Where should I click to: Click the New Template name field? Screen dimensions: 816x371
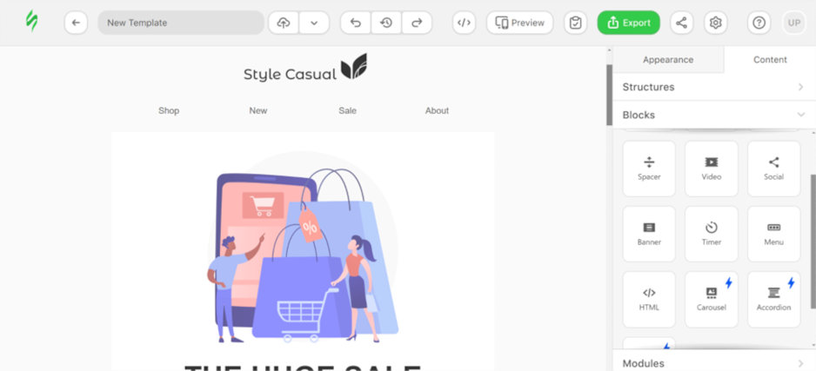coord(181,23)
